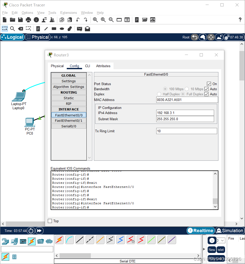Open the scenario dropdown near info button

(x=221, y=240)
